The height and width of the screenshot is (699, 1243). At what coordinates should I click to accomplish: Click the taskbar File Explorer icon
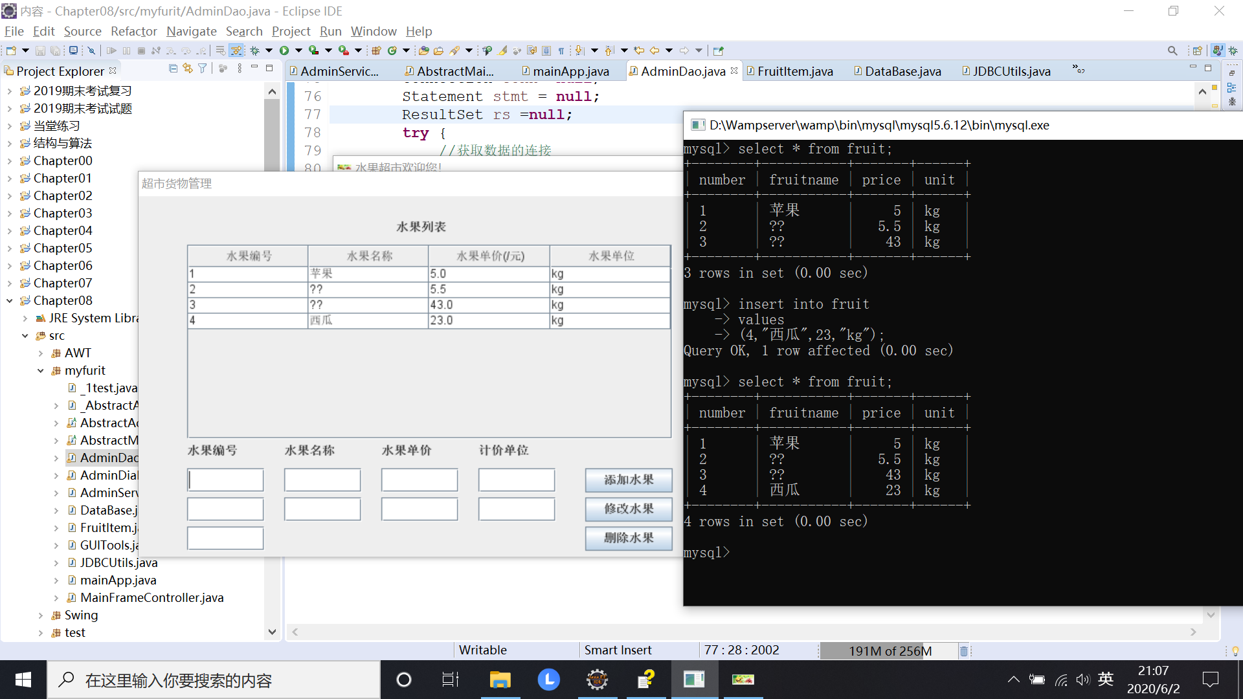[500, 680]
